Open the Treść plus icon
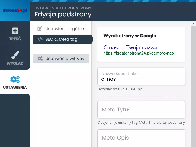The image size is (196, 147). [15, 31]
